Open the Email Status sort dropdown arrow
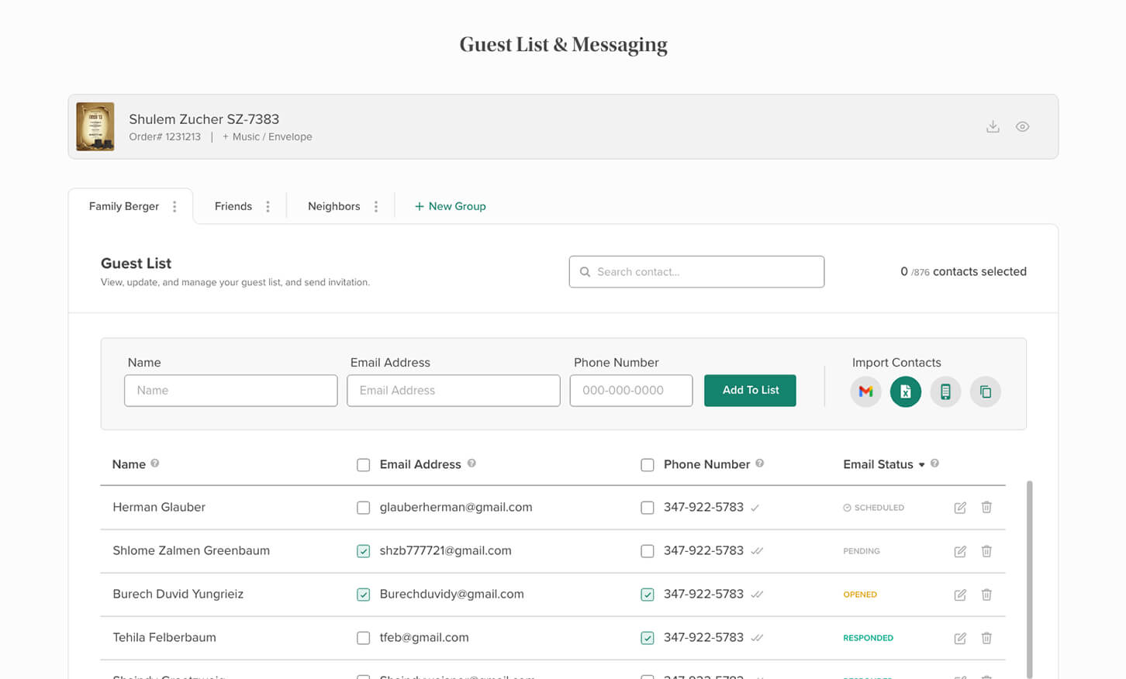The width and height of the screenshot is (1126, 679). (922, 465)
